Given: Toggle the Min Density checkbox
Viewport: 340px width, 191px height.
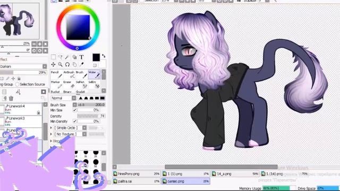Looking at the screenshot, I should tap(74, 121).
